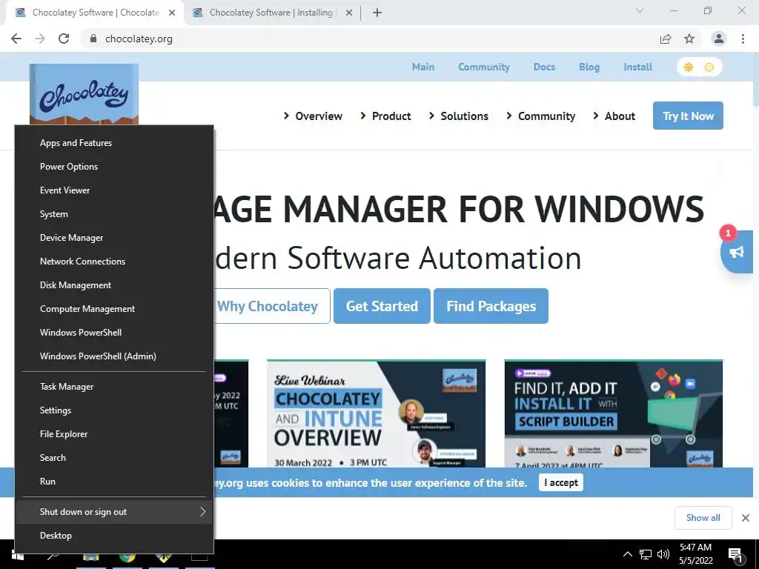Open Computer Management
This screenshot has width=759, height=569.
point(115,309)
